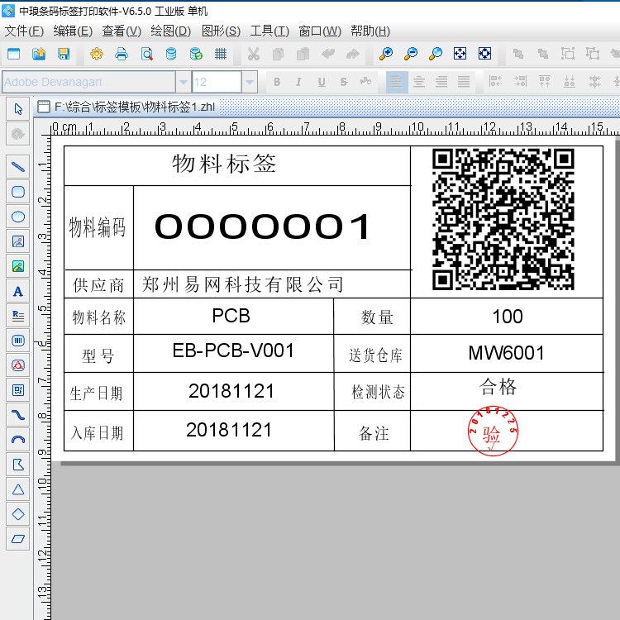Open the 编辑(E) menu
This screenshot has width=620, height=620.
[73, 31]
